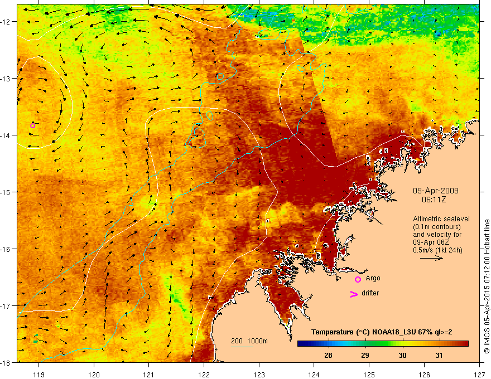The height and width of the screenshot is (379, 491).
Task: Click the dark red end of temperature color bar
Action: 464,344
